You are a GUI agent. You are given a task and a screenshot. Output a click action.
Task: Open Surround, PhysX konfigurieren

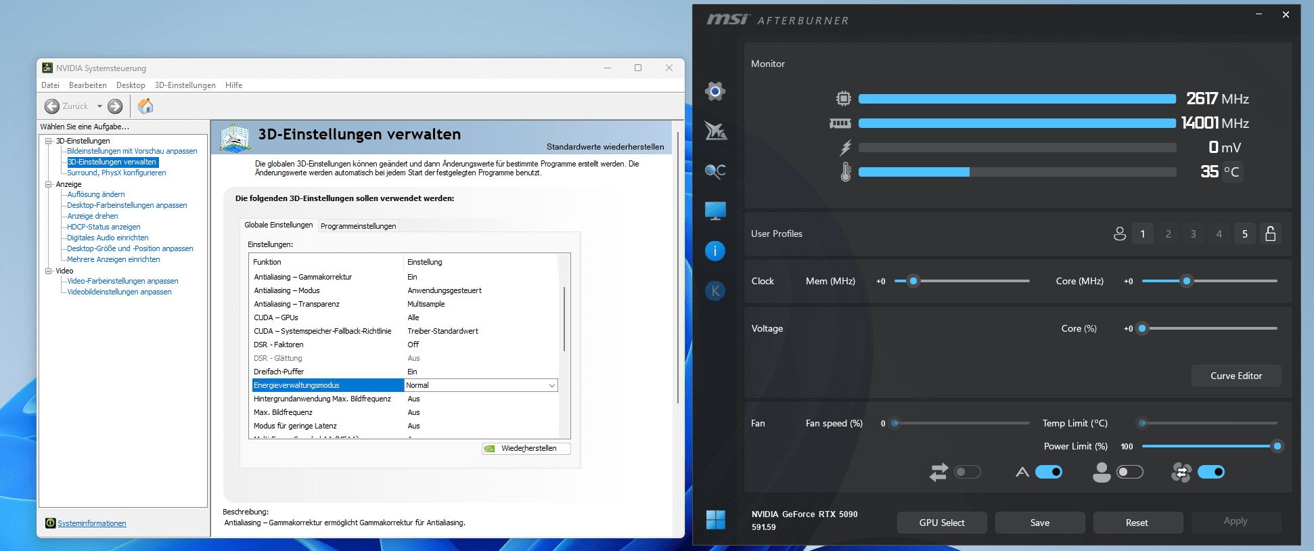[x=116, y=173]
